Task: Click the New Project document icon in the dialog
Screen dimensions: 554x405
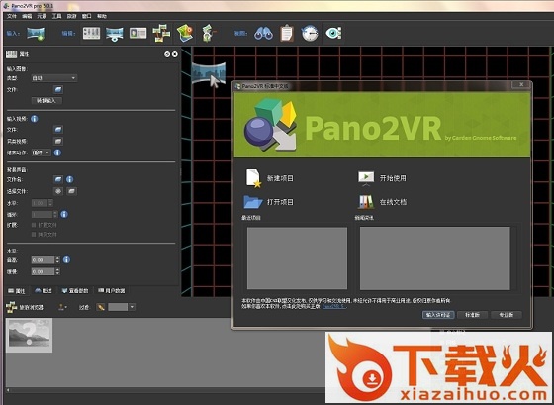Action: point(253,178)
